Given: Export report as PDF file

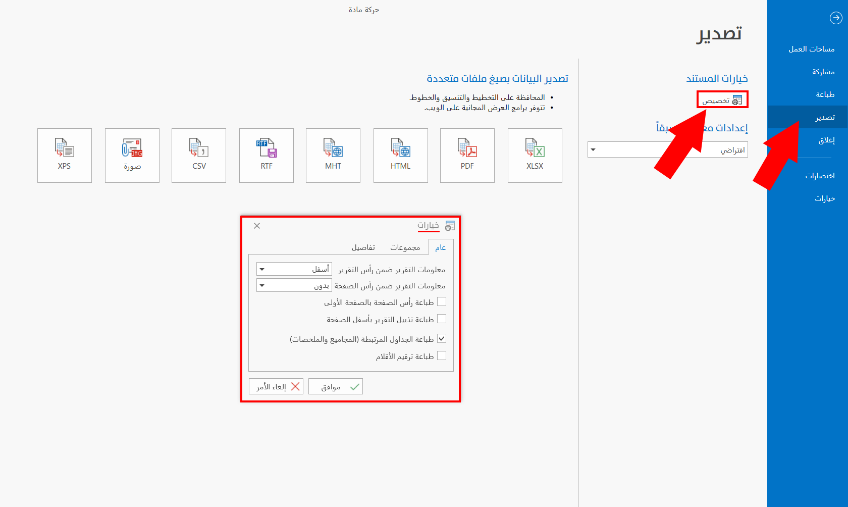Looking at the screenshot, I should [x=467, y=156].
